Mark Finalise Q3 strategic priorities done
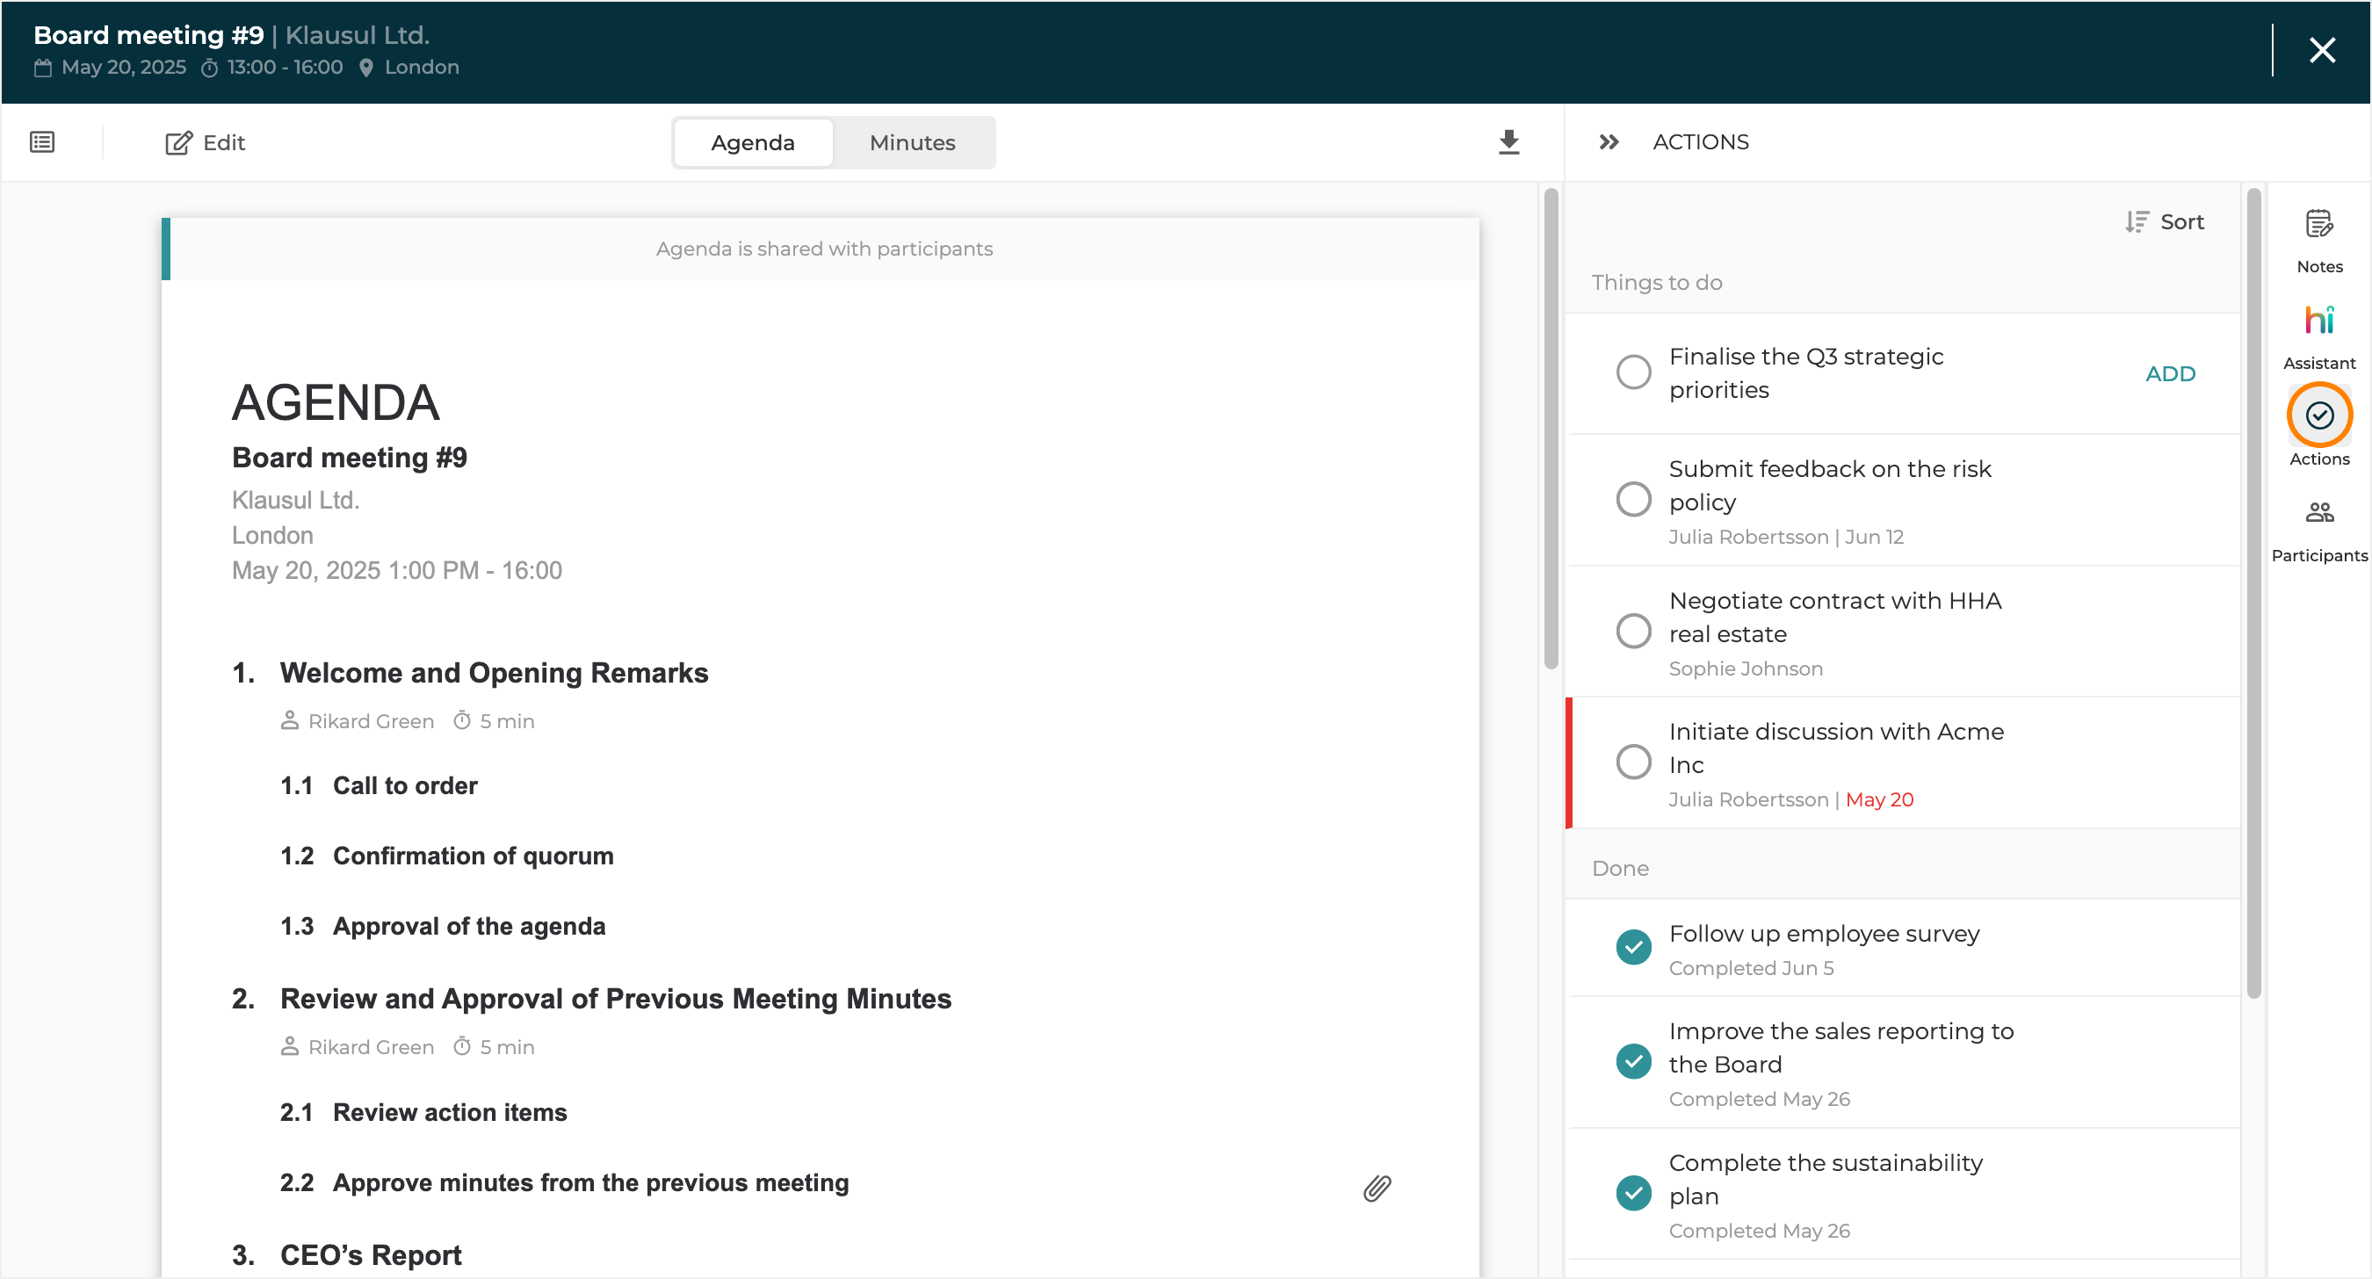 (1632, 372)
